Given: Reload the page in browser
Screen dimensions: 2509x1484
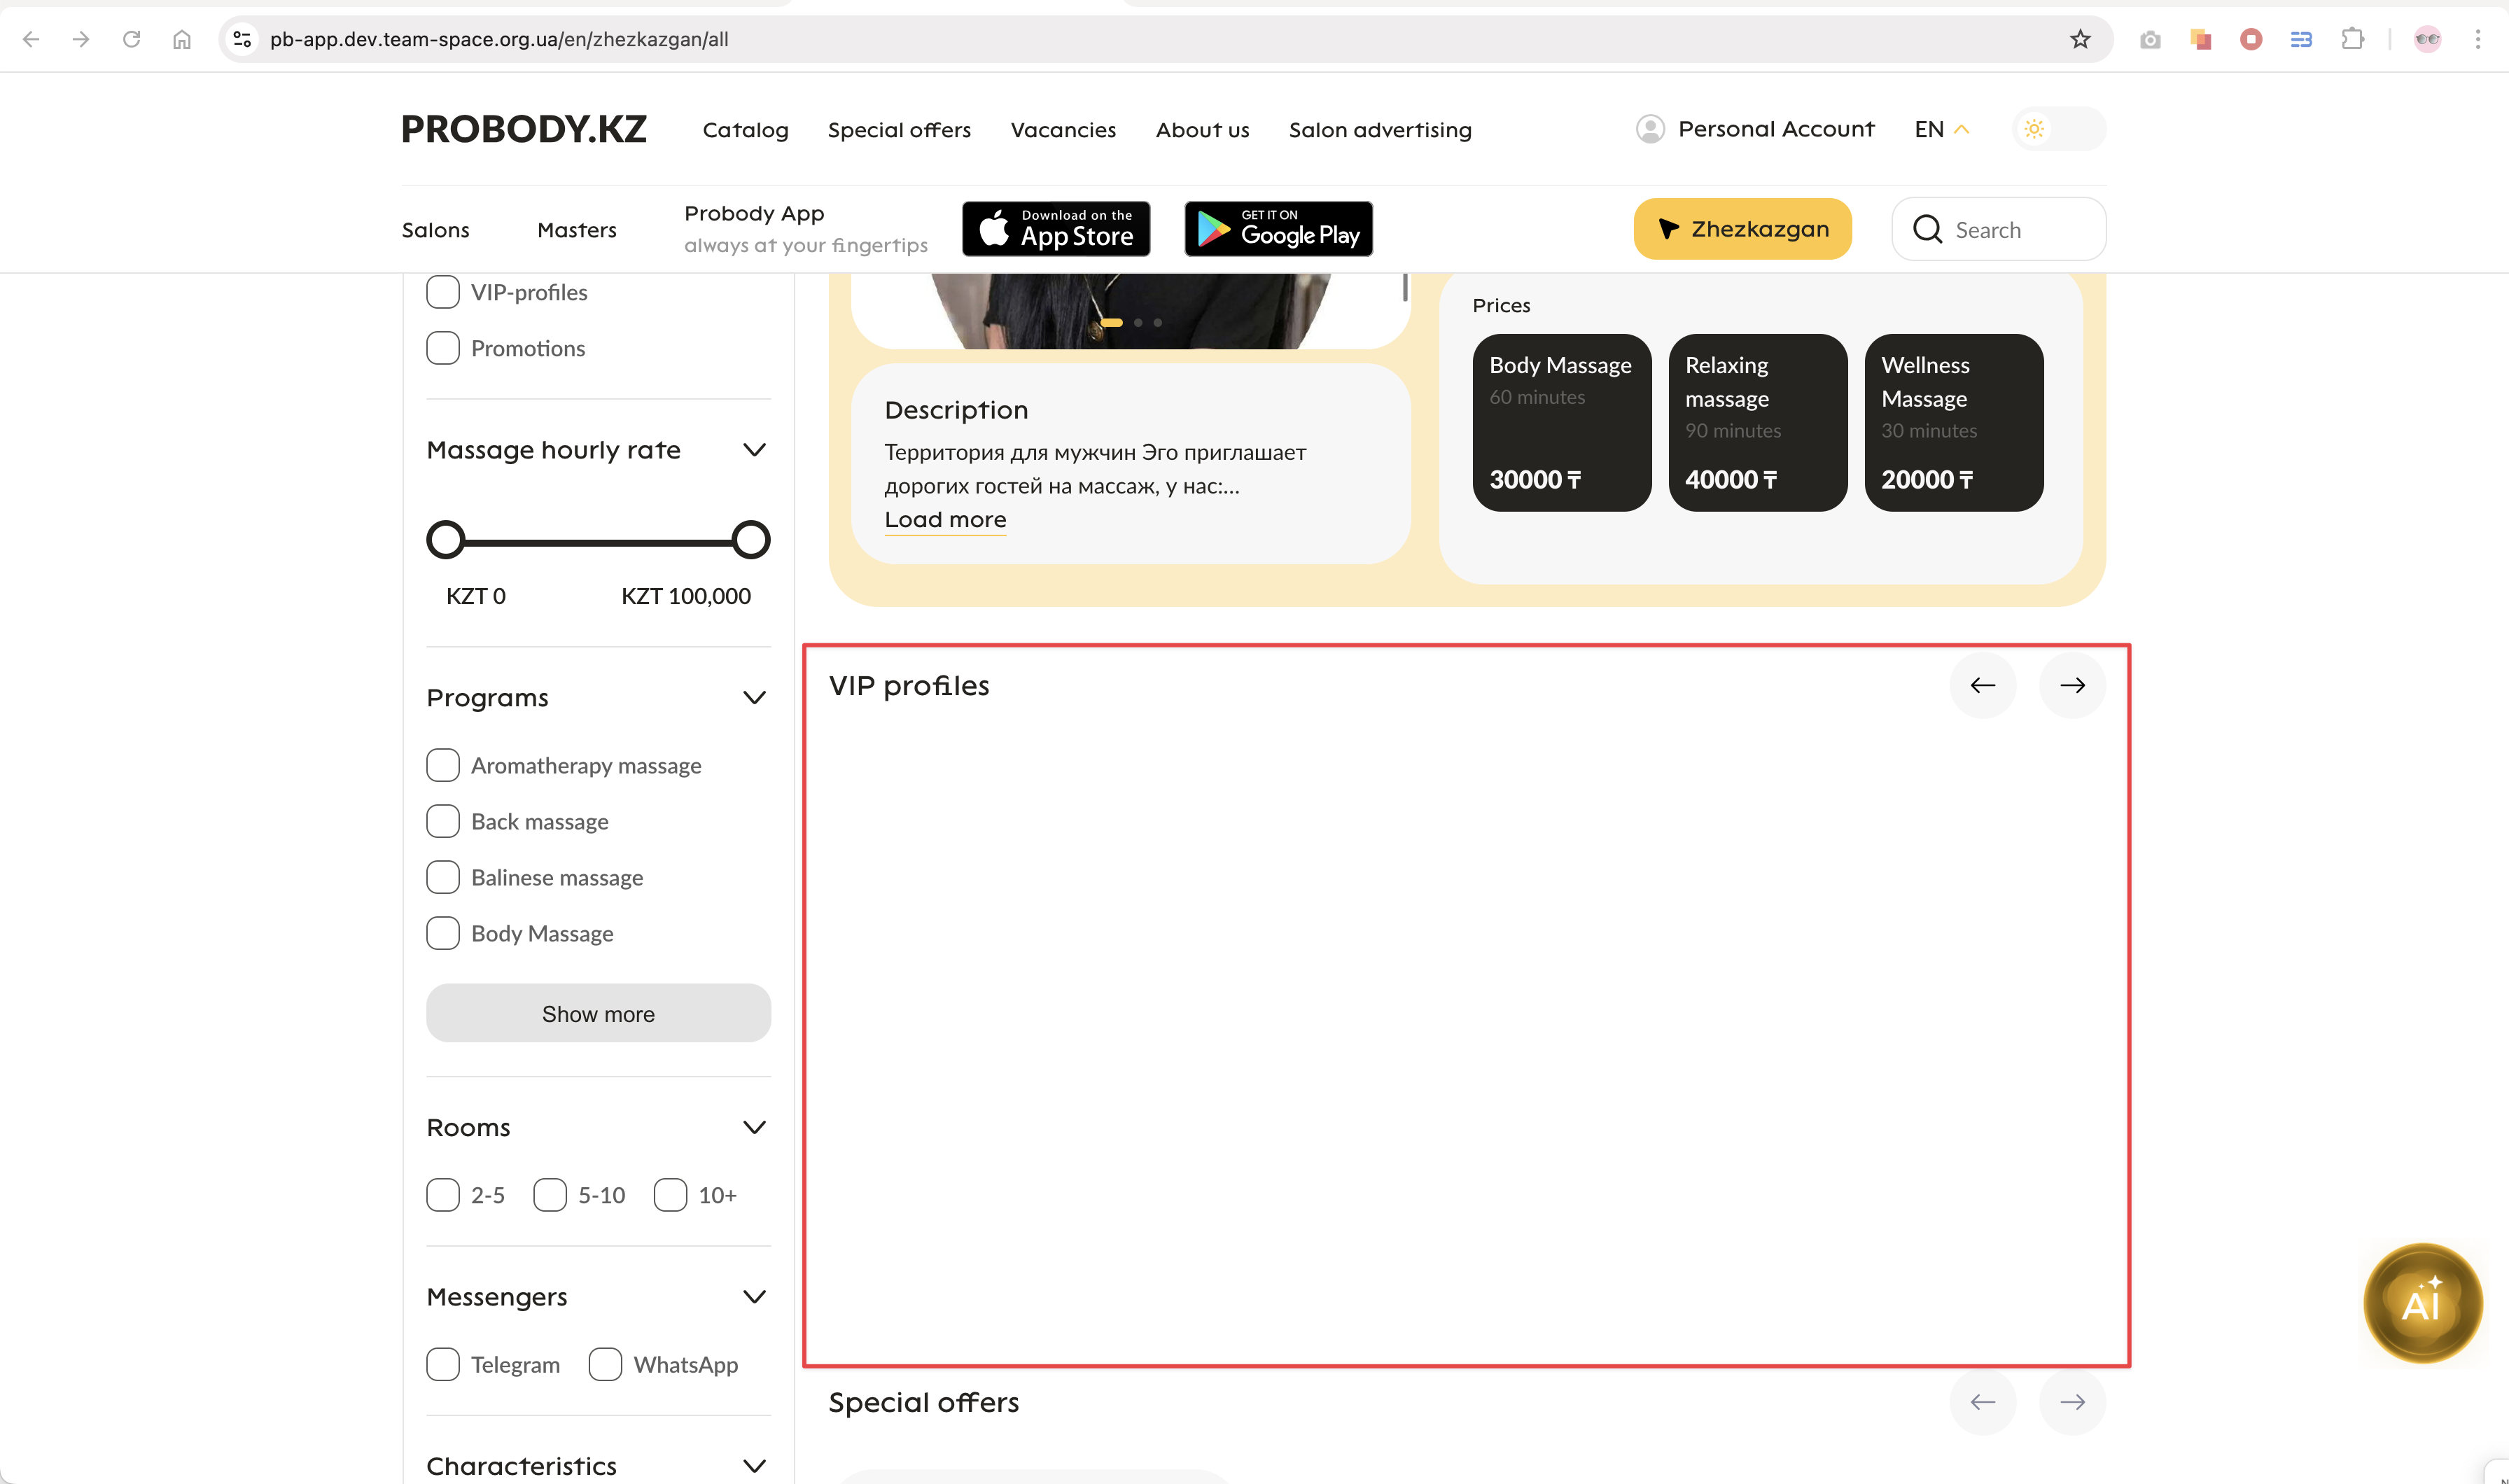Looking at the screenshot, I should tap(131, 39).
